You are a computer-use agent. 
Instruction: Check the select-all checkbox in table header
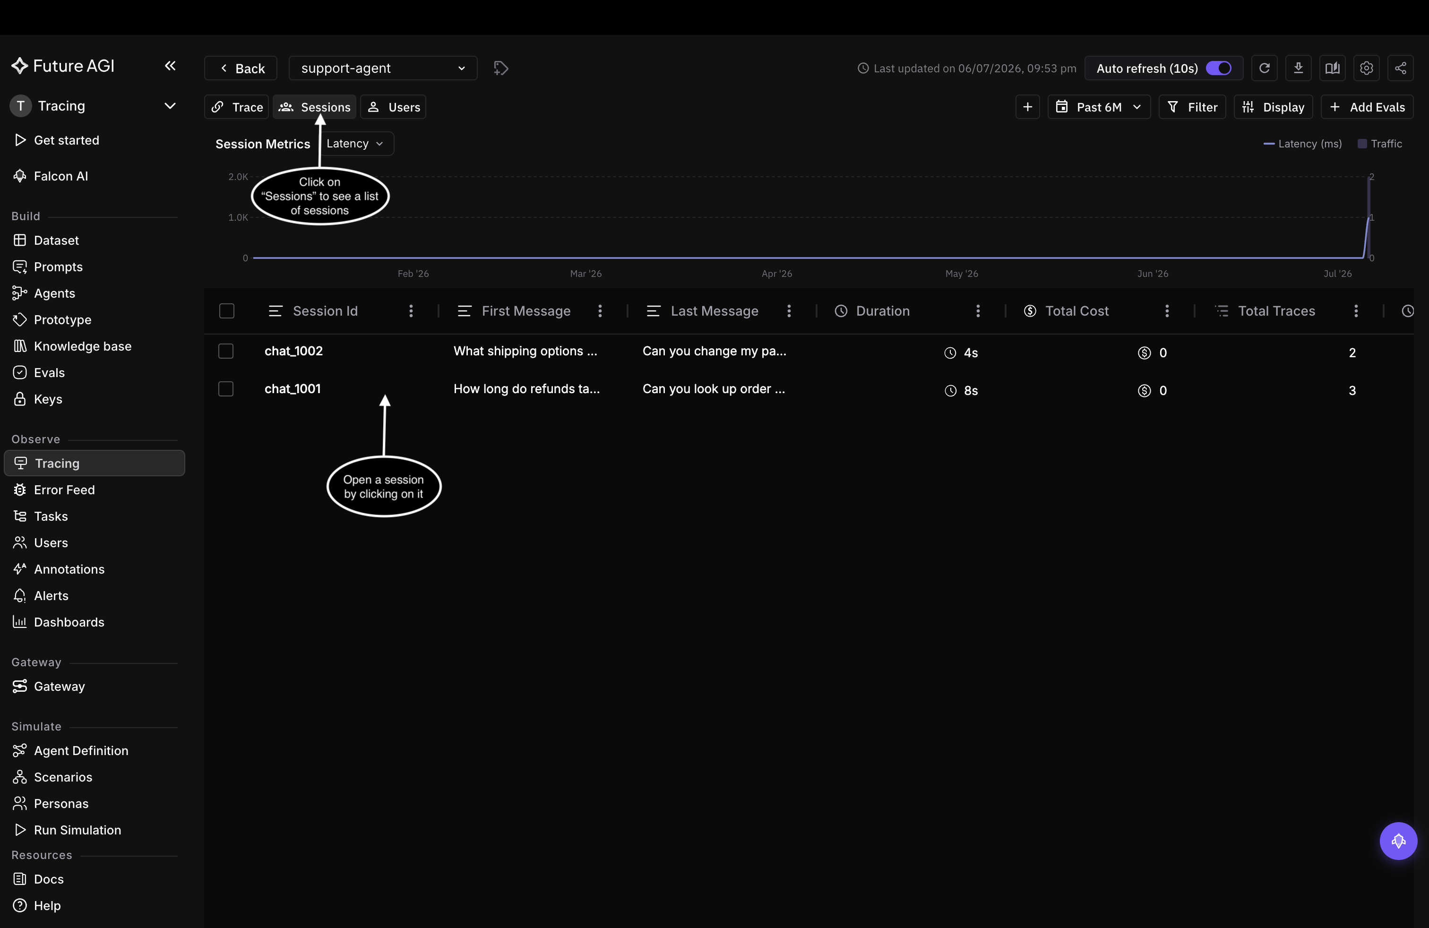227,311
